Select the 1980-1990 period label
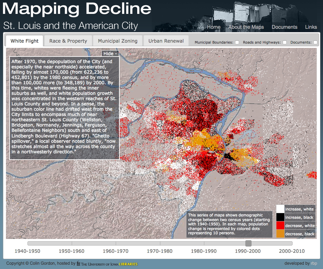Image resolution: width=323 pixels, height=269 pixels. 204,251
